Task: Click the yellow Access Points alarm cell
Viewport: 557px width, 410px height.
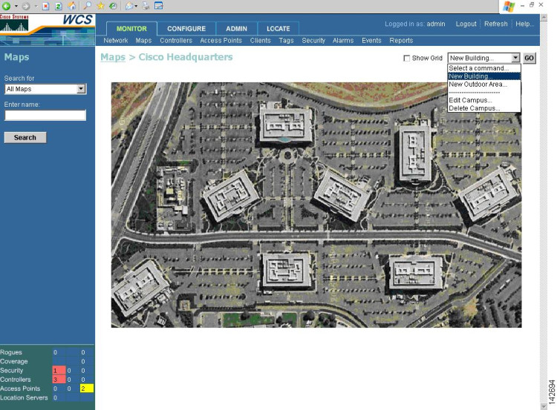Action: (87, 388)
